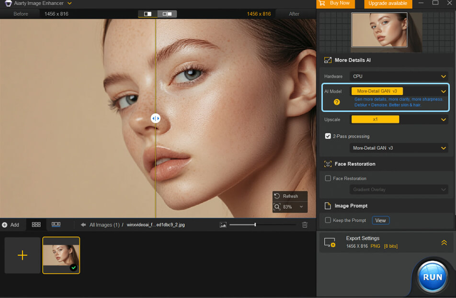Open the Aiarty Image Enhancer menu

click(x=69, y=3)
